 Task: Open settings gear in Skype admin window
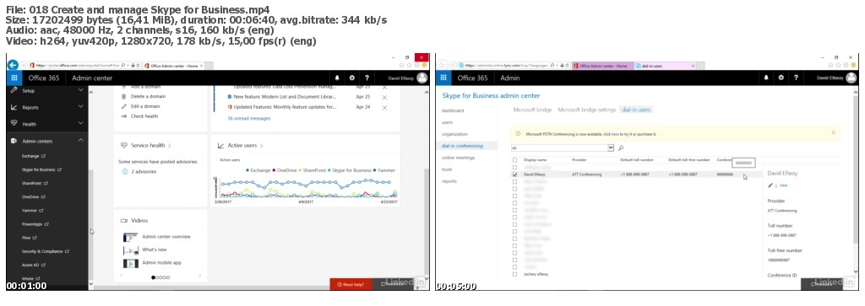click(x=781, y=78)
